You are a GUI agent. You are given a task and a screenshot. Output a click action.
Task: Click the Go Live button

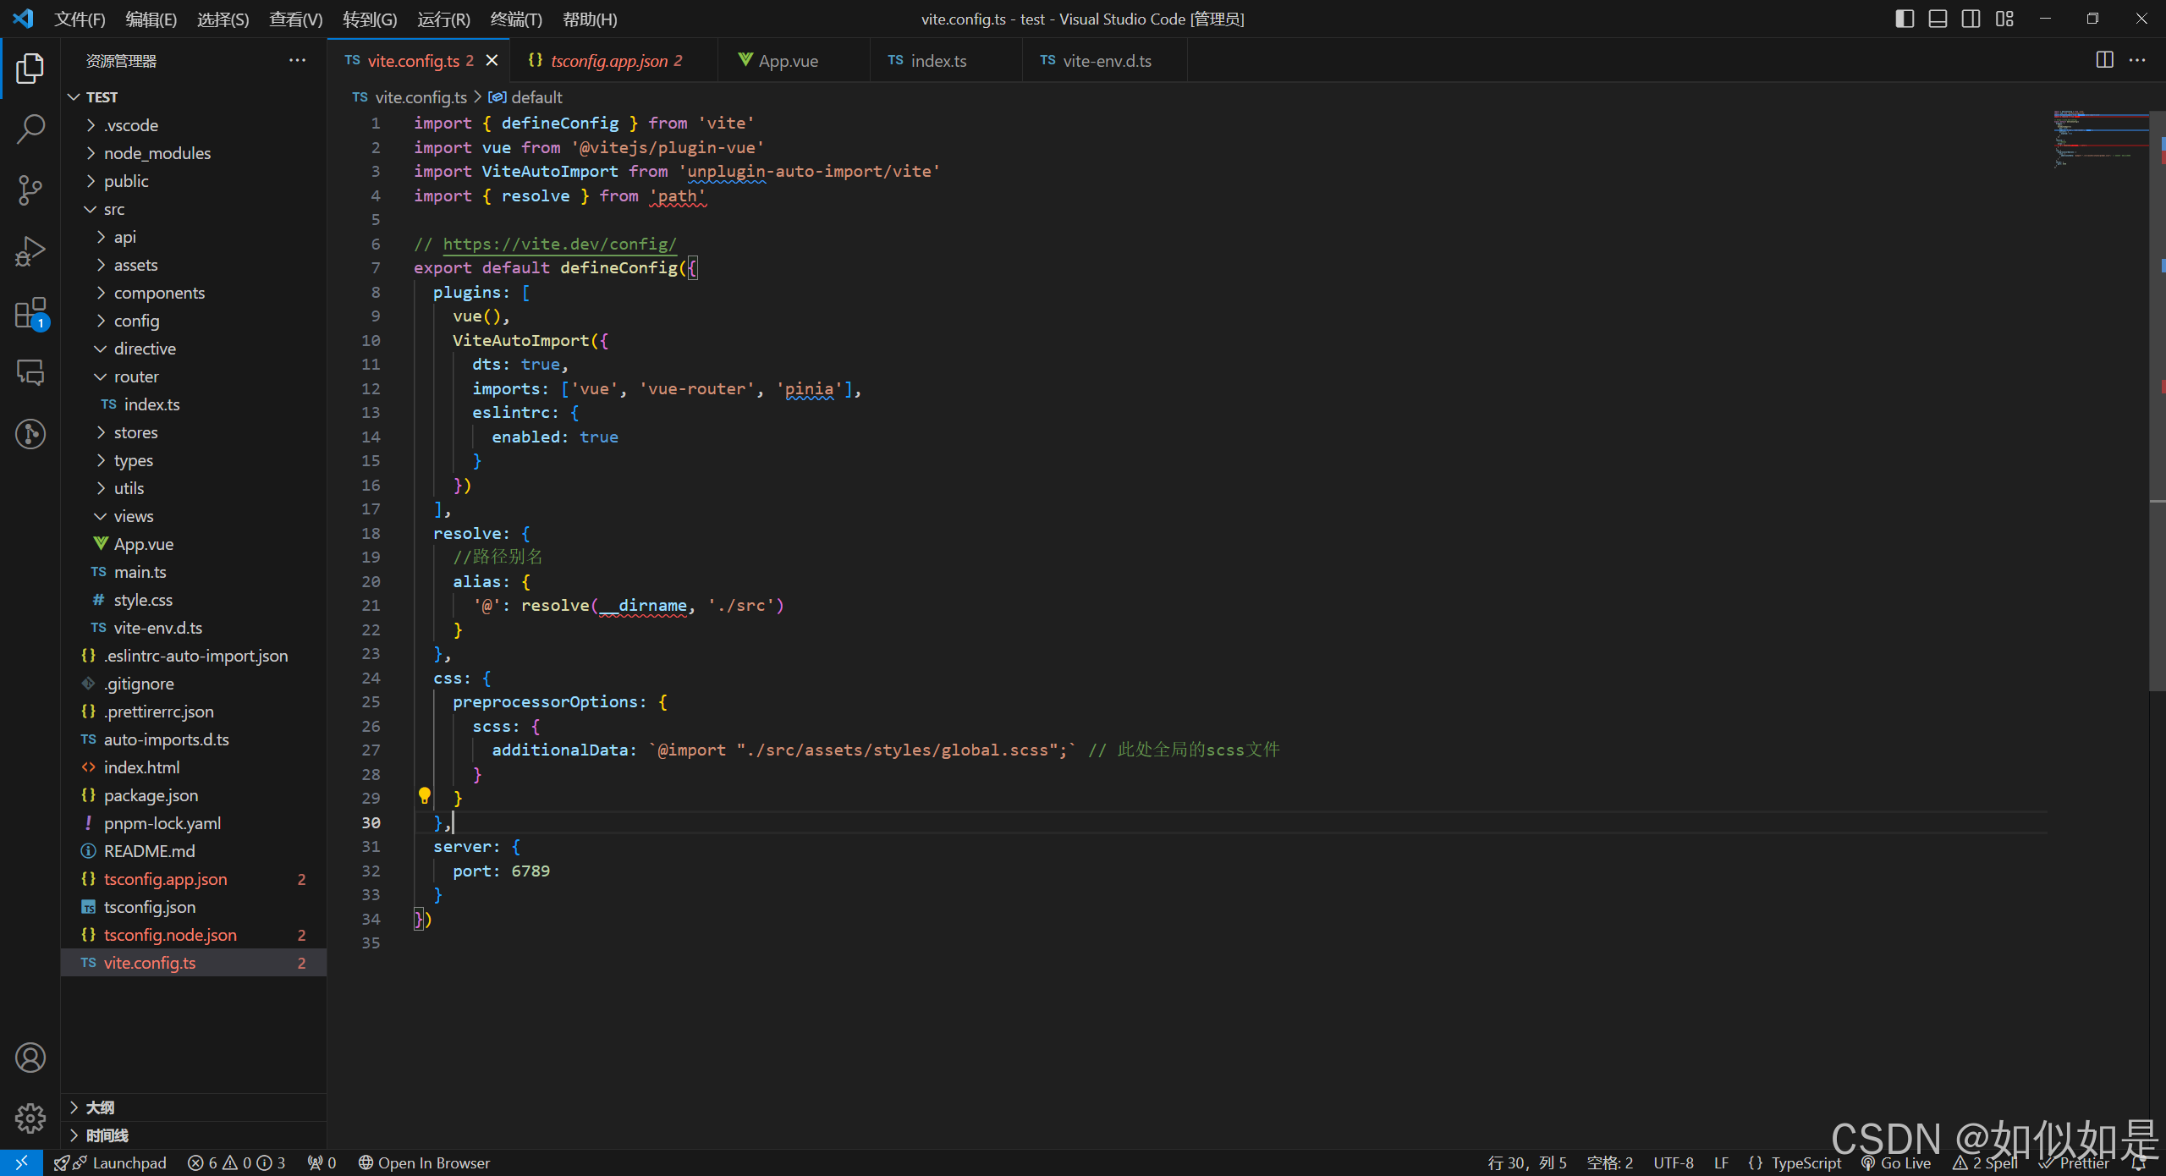1897,1163
